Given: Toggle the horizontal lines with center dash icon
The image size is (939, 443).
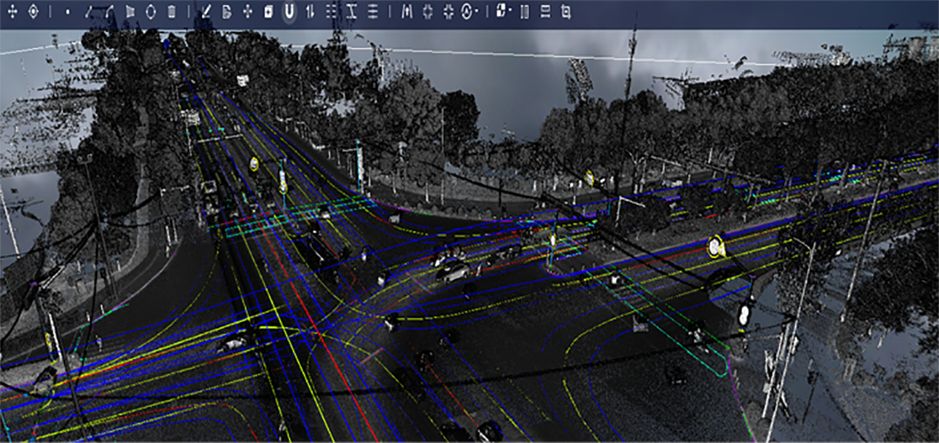Looking at the screenshot, I should [x=373, y=11].
